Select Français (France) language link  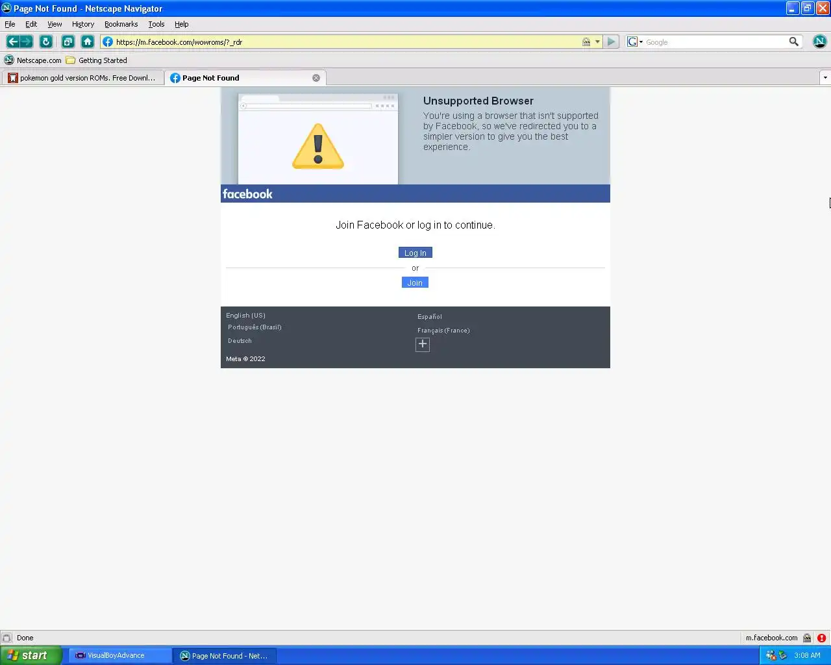tap(443, 331)
